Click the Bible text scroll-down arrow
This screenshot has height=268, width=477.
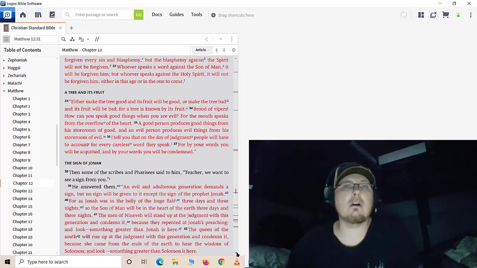[x=236, y=252]
